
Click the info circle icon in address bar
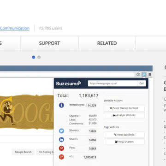pos(138,75)
